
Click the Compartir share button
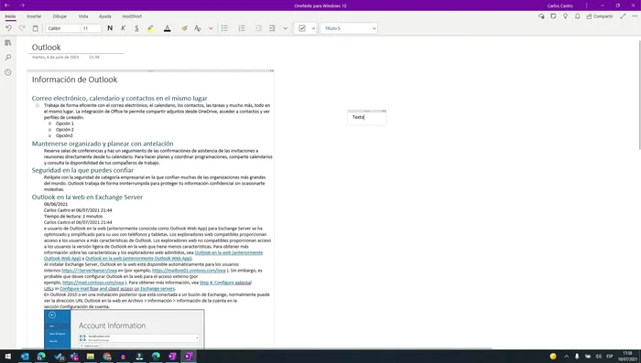tap(600, 16)
